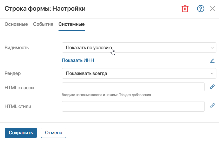Open help via question mark icon
The image size is (219, 141).
(x=201, y=9)
